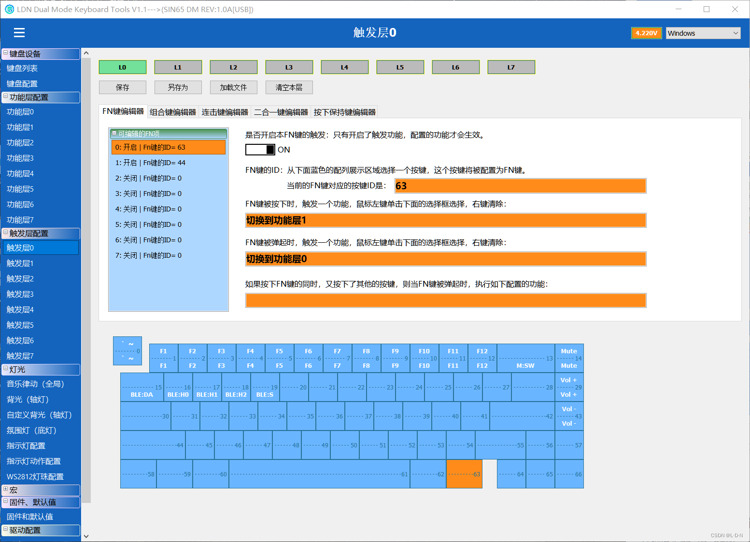Click the key-press function field 切换到功能层1

(x=446, y=221)
